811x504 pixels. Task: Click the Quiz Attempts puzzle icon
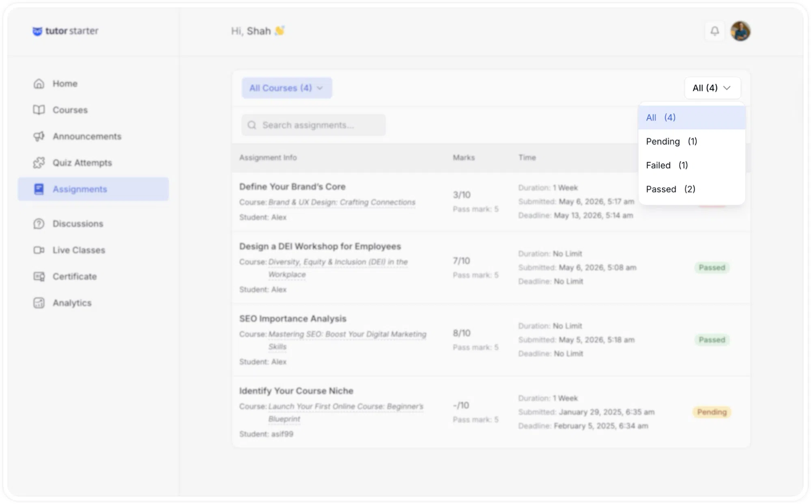pyautogui.click(x=39, y=163)
